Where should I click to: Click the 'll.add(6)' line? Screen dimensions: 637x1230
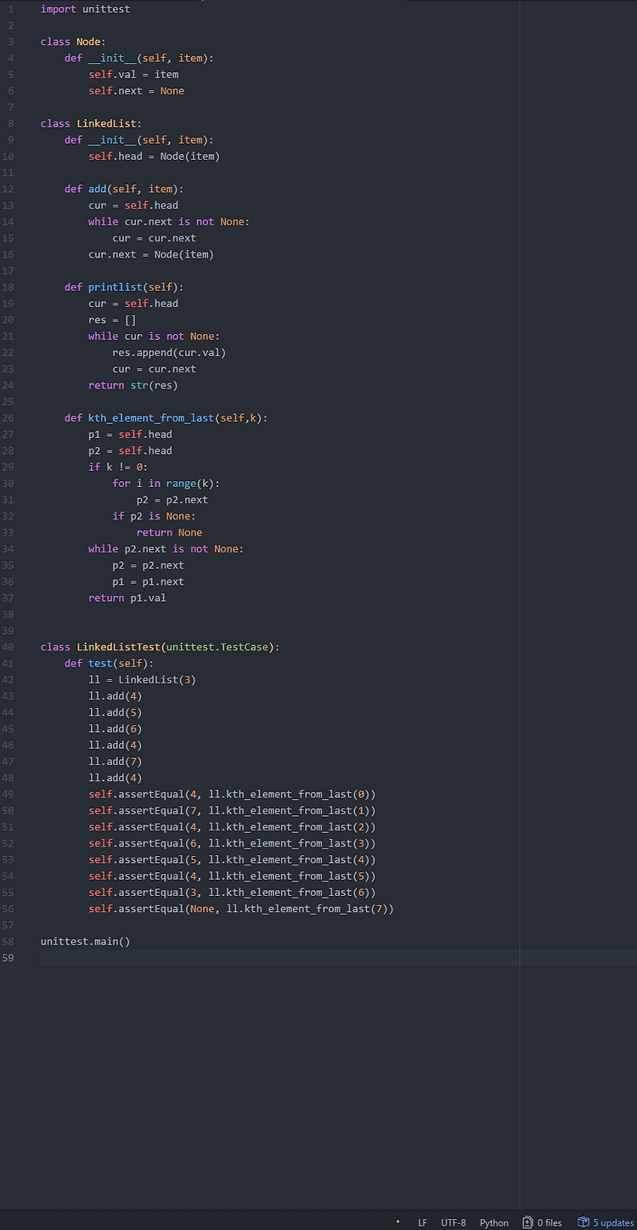pyautogui.click(x=116, y=728)
